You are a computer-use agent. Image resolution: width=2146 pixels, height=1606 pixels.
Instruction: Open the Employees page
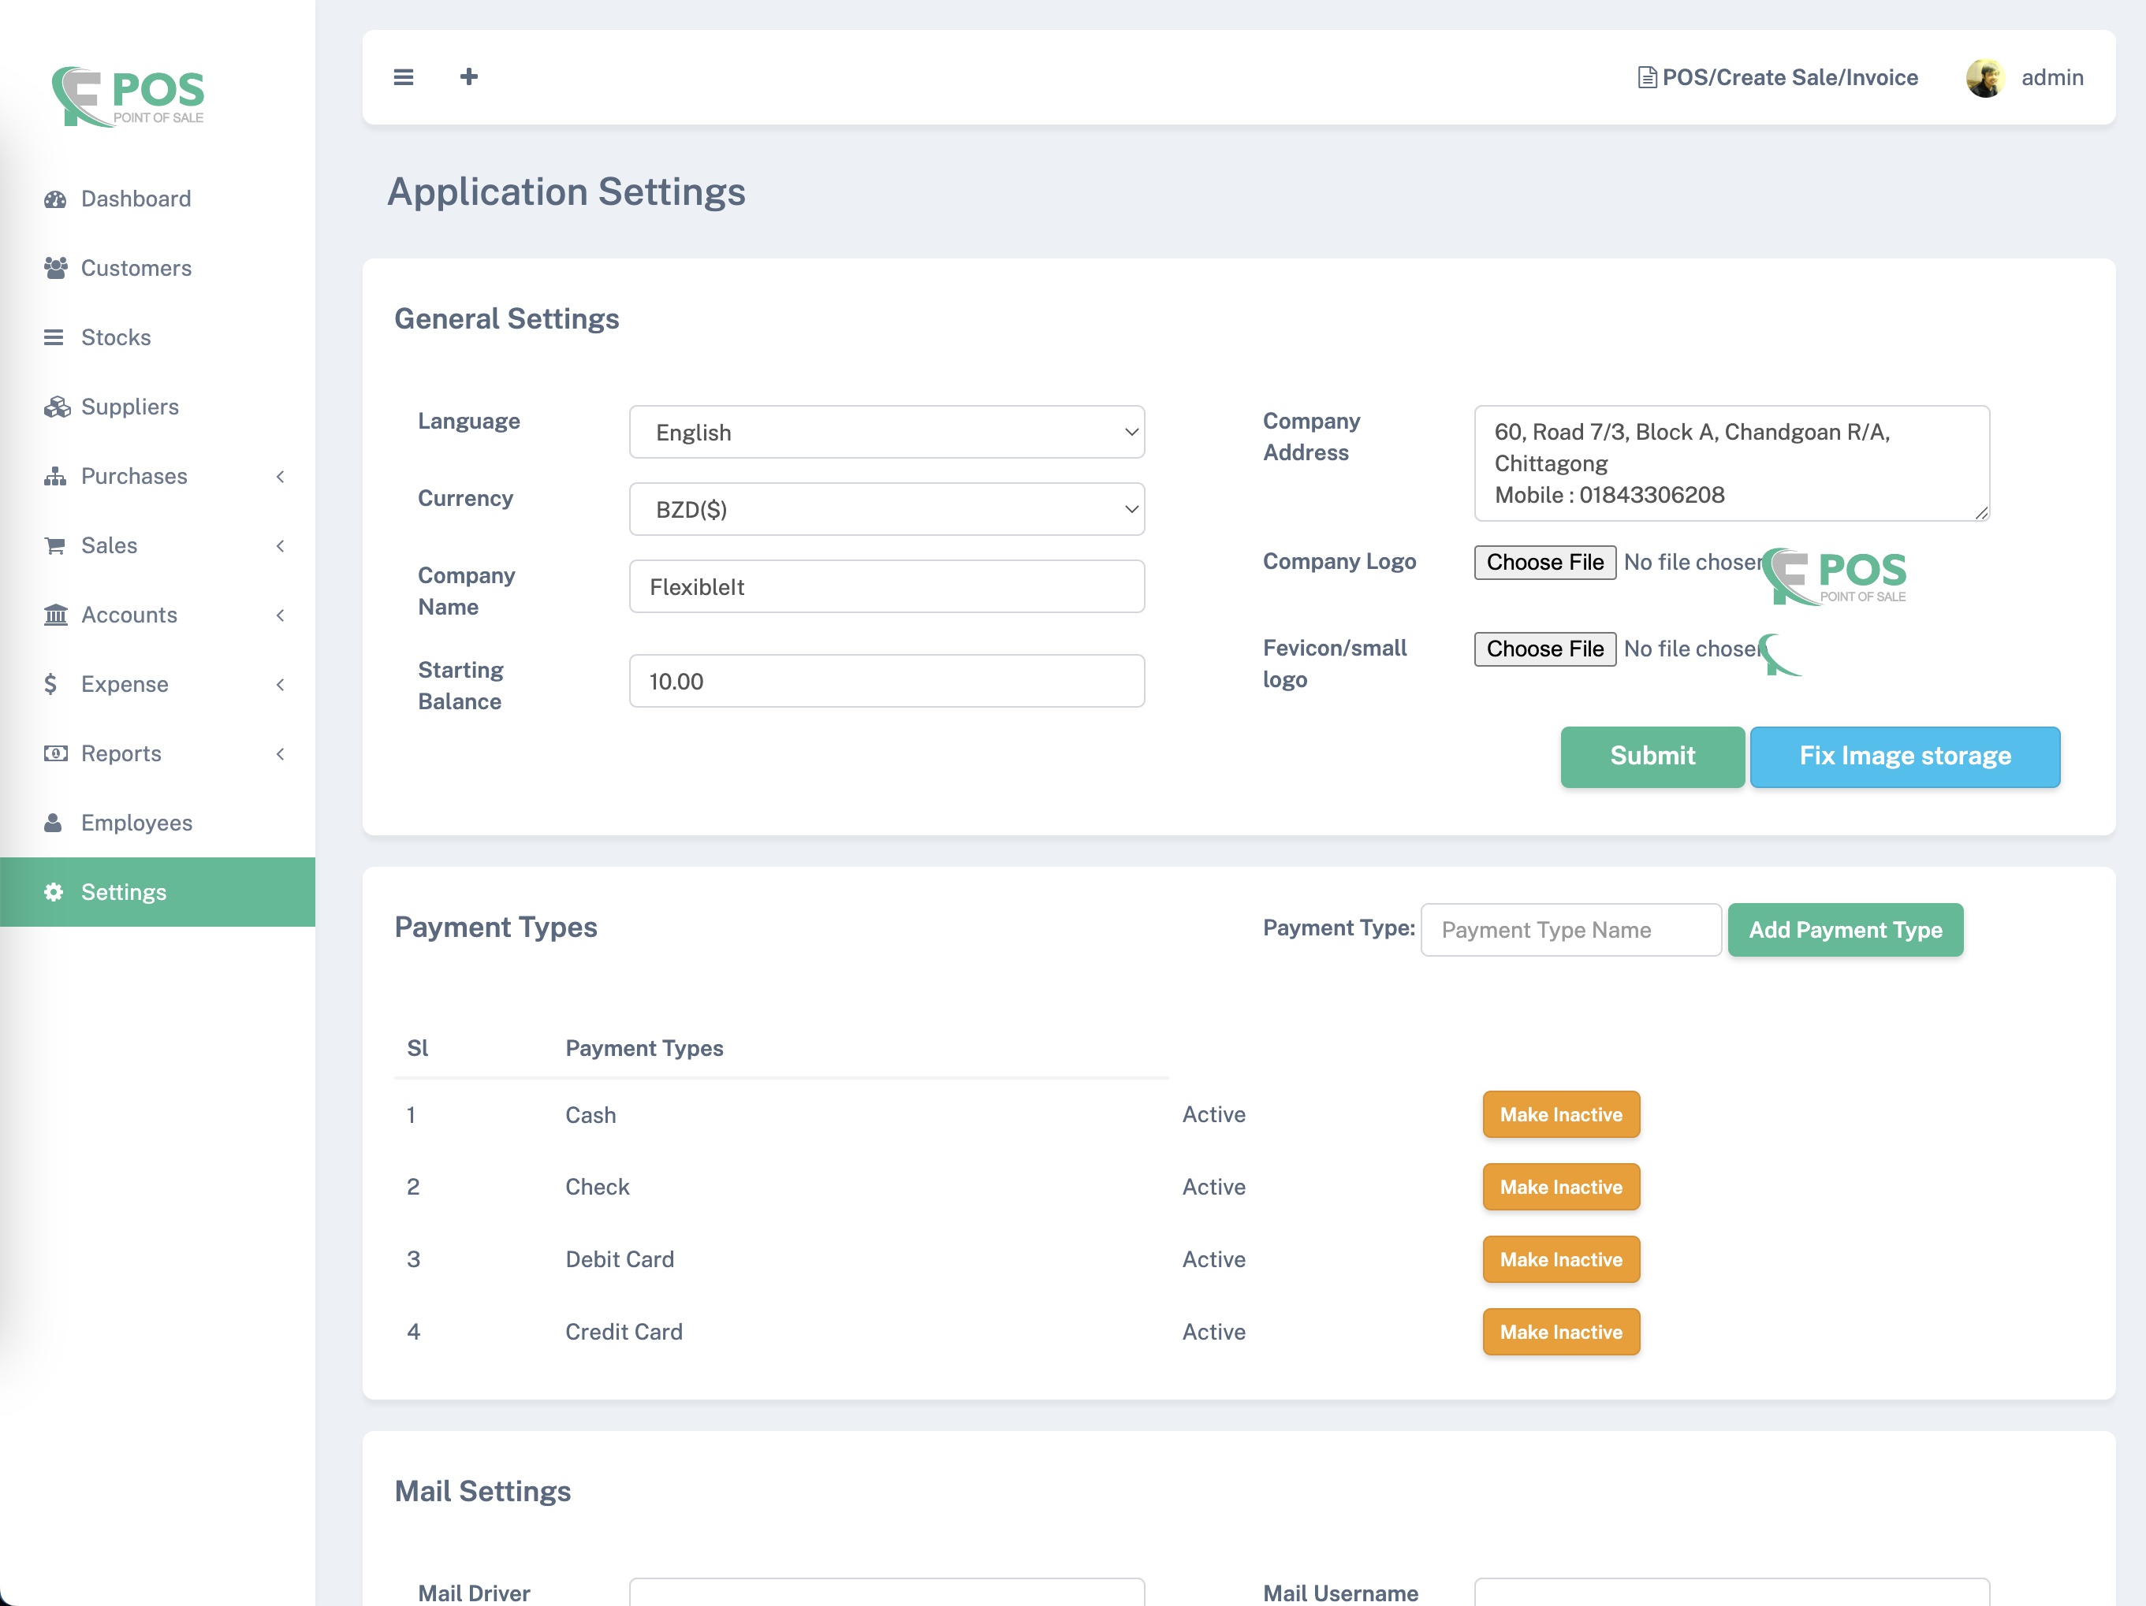click(136, 823)
